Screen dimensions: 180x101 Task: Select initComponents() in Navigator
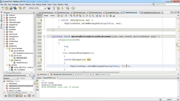[x=14, y=88]
